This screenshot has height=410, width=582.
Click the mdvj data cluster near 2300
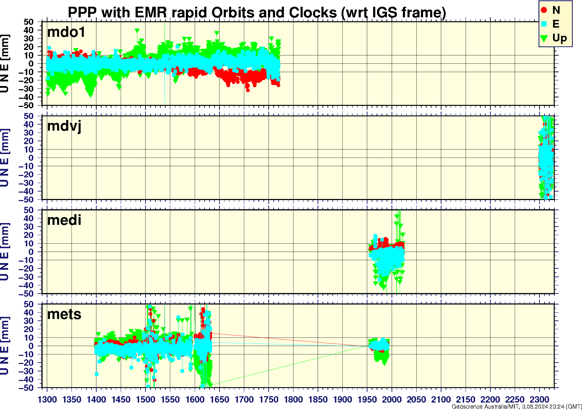[x=547, y=158]
